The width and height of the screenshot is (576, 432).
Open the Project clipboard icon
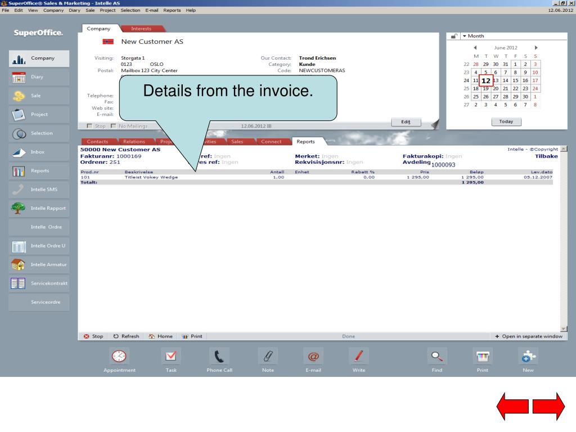[19, 115]
